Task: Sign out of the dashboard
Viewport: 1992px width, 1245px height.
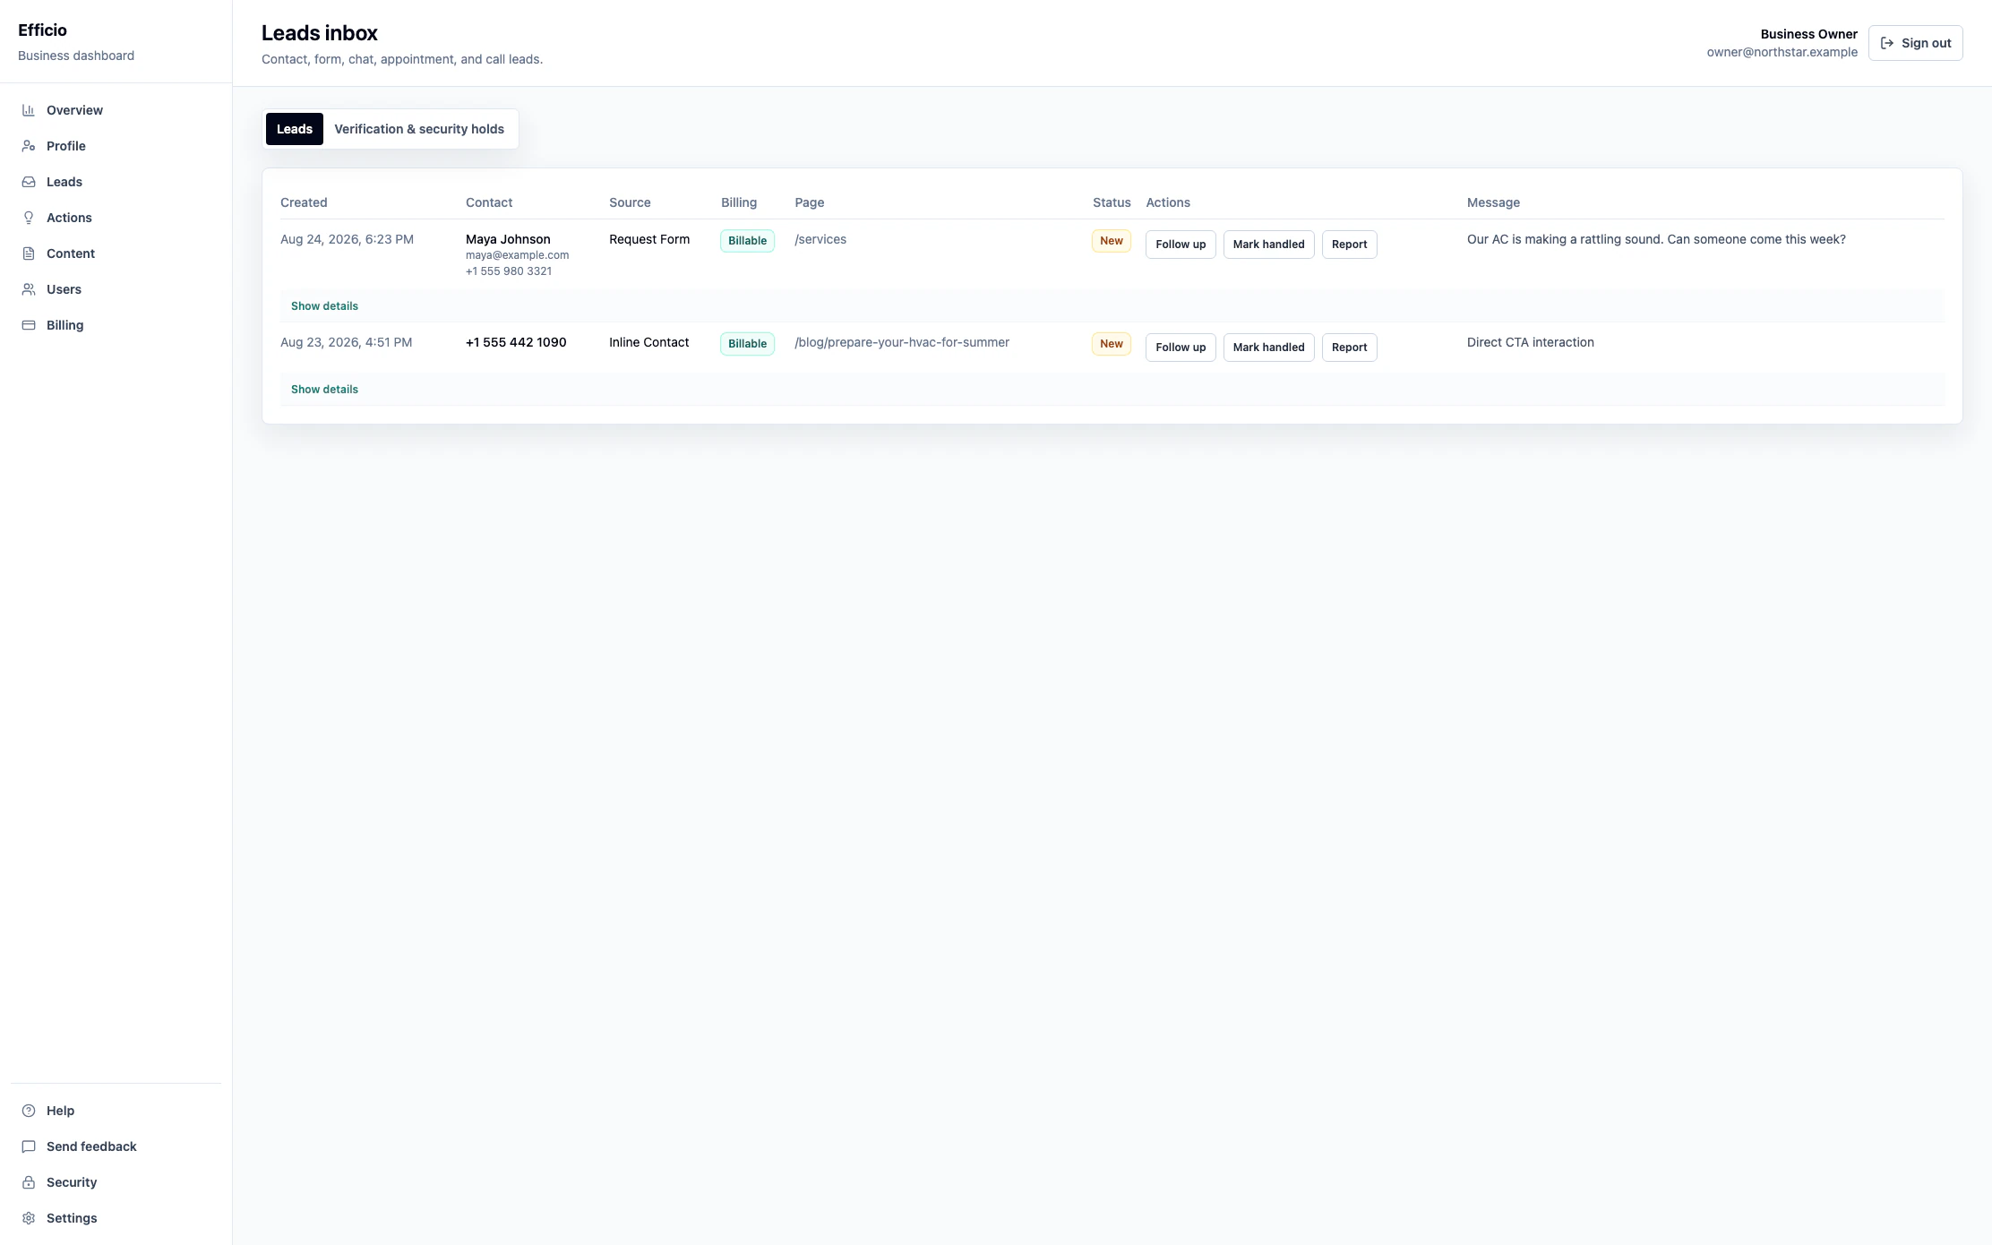Action: 1916,43
